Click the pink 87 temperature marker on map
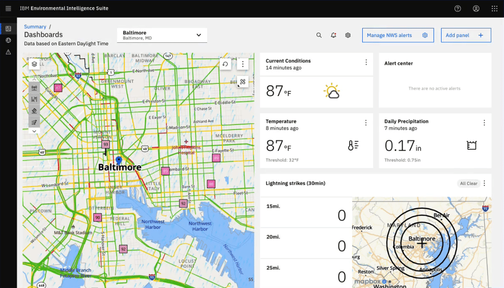Viewport: 504px width, 288px height. pos(58,88)
